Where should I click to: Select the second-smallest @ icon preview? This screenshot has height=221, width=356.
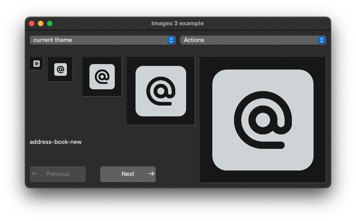tap(61, 69)
